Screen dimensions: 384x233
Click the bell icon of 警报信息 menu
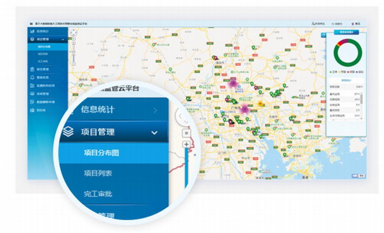tap(32, 77)
